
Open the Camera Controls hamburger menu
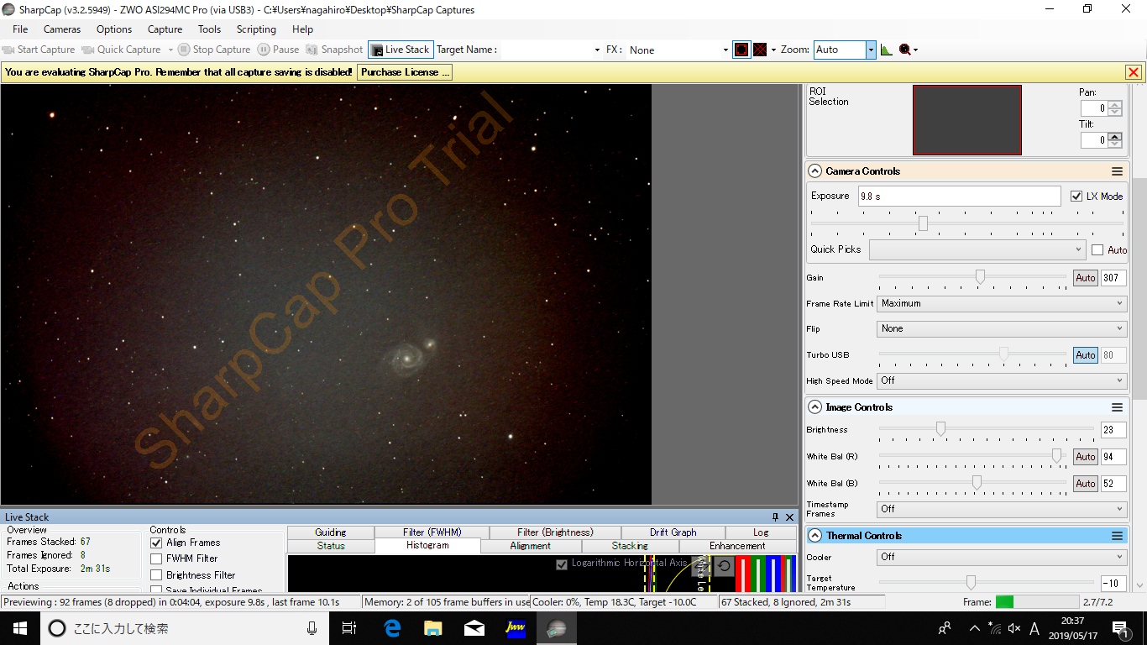(1117, 171)
